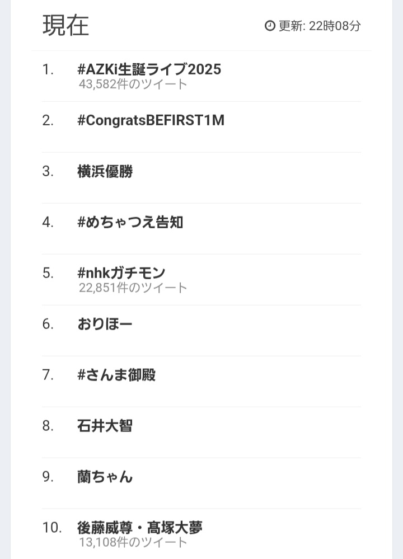Screen dimensions: 403x559
Task: Open the #AZKi生誕ライブ2025 trend
Action: coord(149,69)
